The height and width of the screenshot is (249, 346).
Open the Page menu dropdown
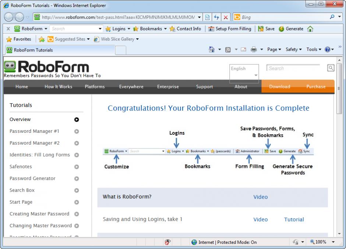pos(274,49)
